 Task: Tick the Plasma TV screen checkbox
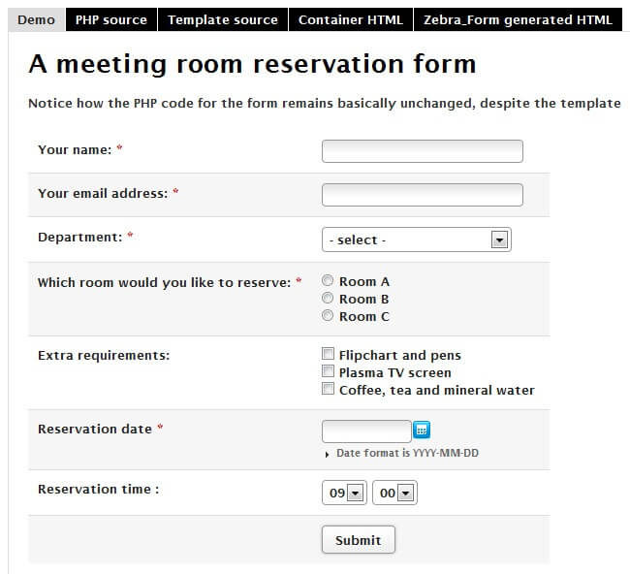(328, 372)
